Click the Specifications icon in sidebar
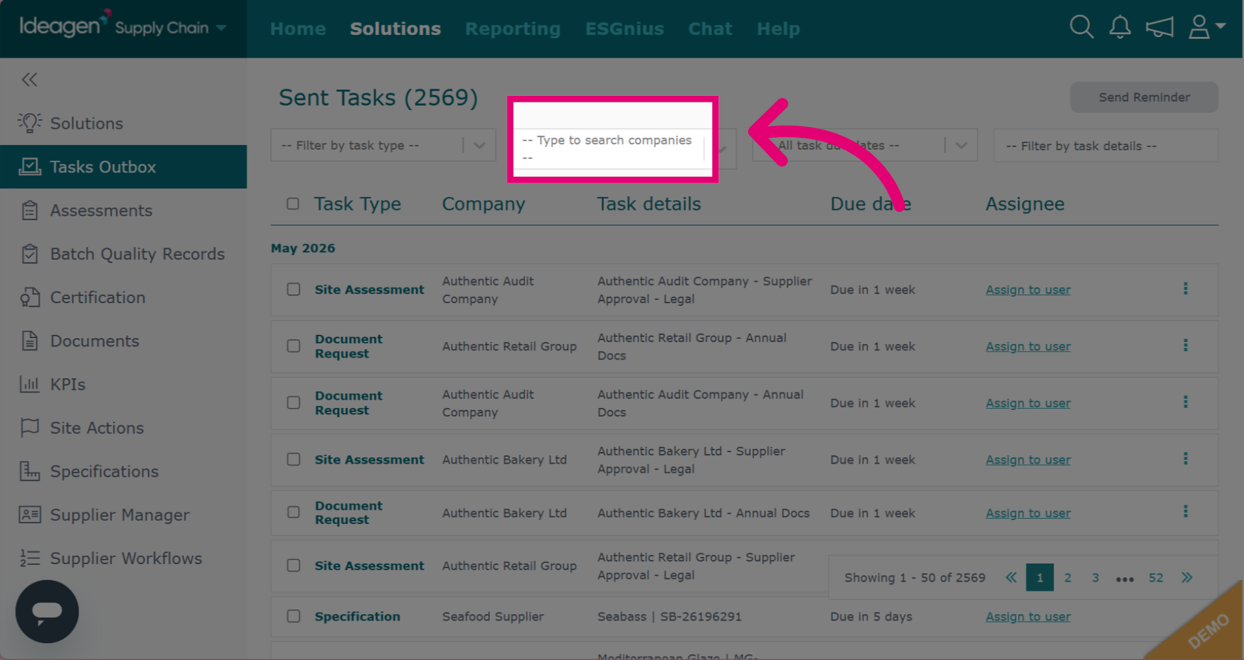Screen dimensions: 1244x660 30,471
